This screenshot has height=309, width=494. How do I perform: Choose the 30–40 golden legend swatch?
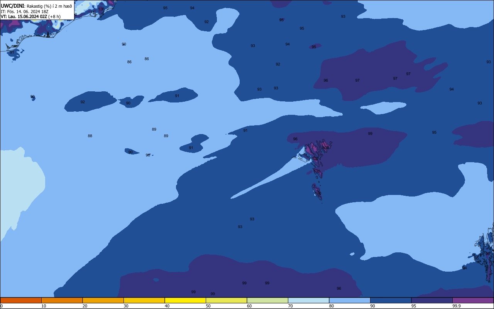click(144, 300)
